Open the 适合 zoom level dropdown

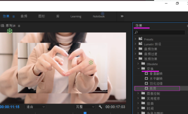(x=35, y=107)
